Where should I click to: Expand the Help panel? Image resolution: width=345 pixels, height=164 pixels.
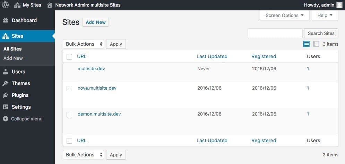click(325, 15)
